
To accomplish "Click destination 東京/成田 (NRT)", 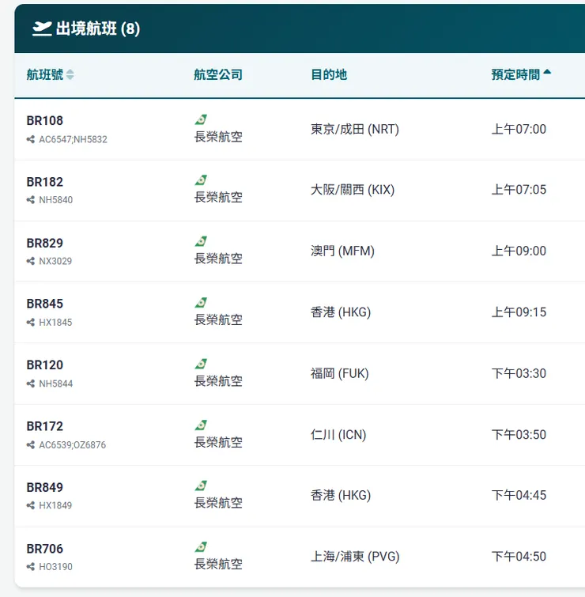I will 355,130.
